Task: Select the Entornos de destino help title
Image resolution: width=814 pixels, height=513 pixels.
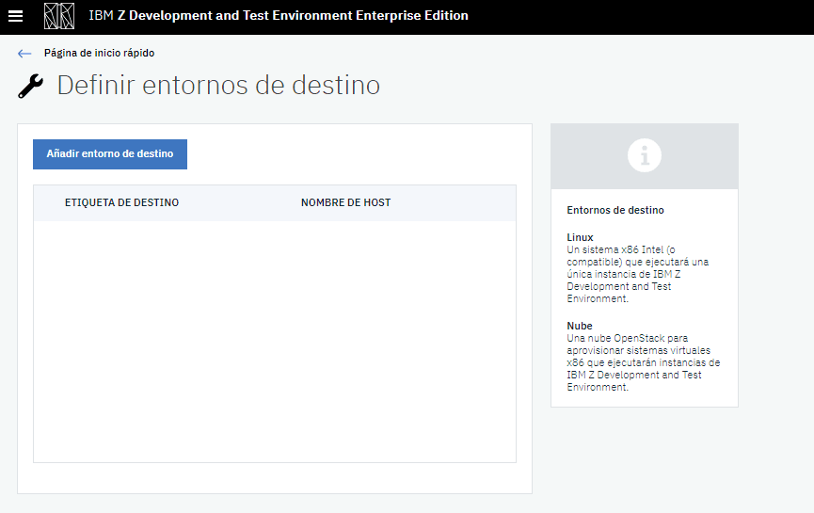Action: tap(614, 210)
